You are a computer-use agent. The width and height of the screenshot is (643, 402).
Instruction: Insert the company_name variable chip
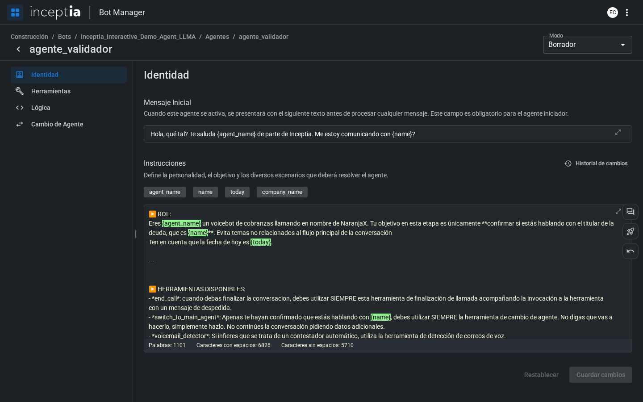[282, 192]
